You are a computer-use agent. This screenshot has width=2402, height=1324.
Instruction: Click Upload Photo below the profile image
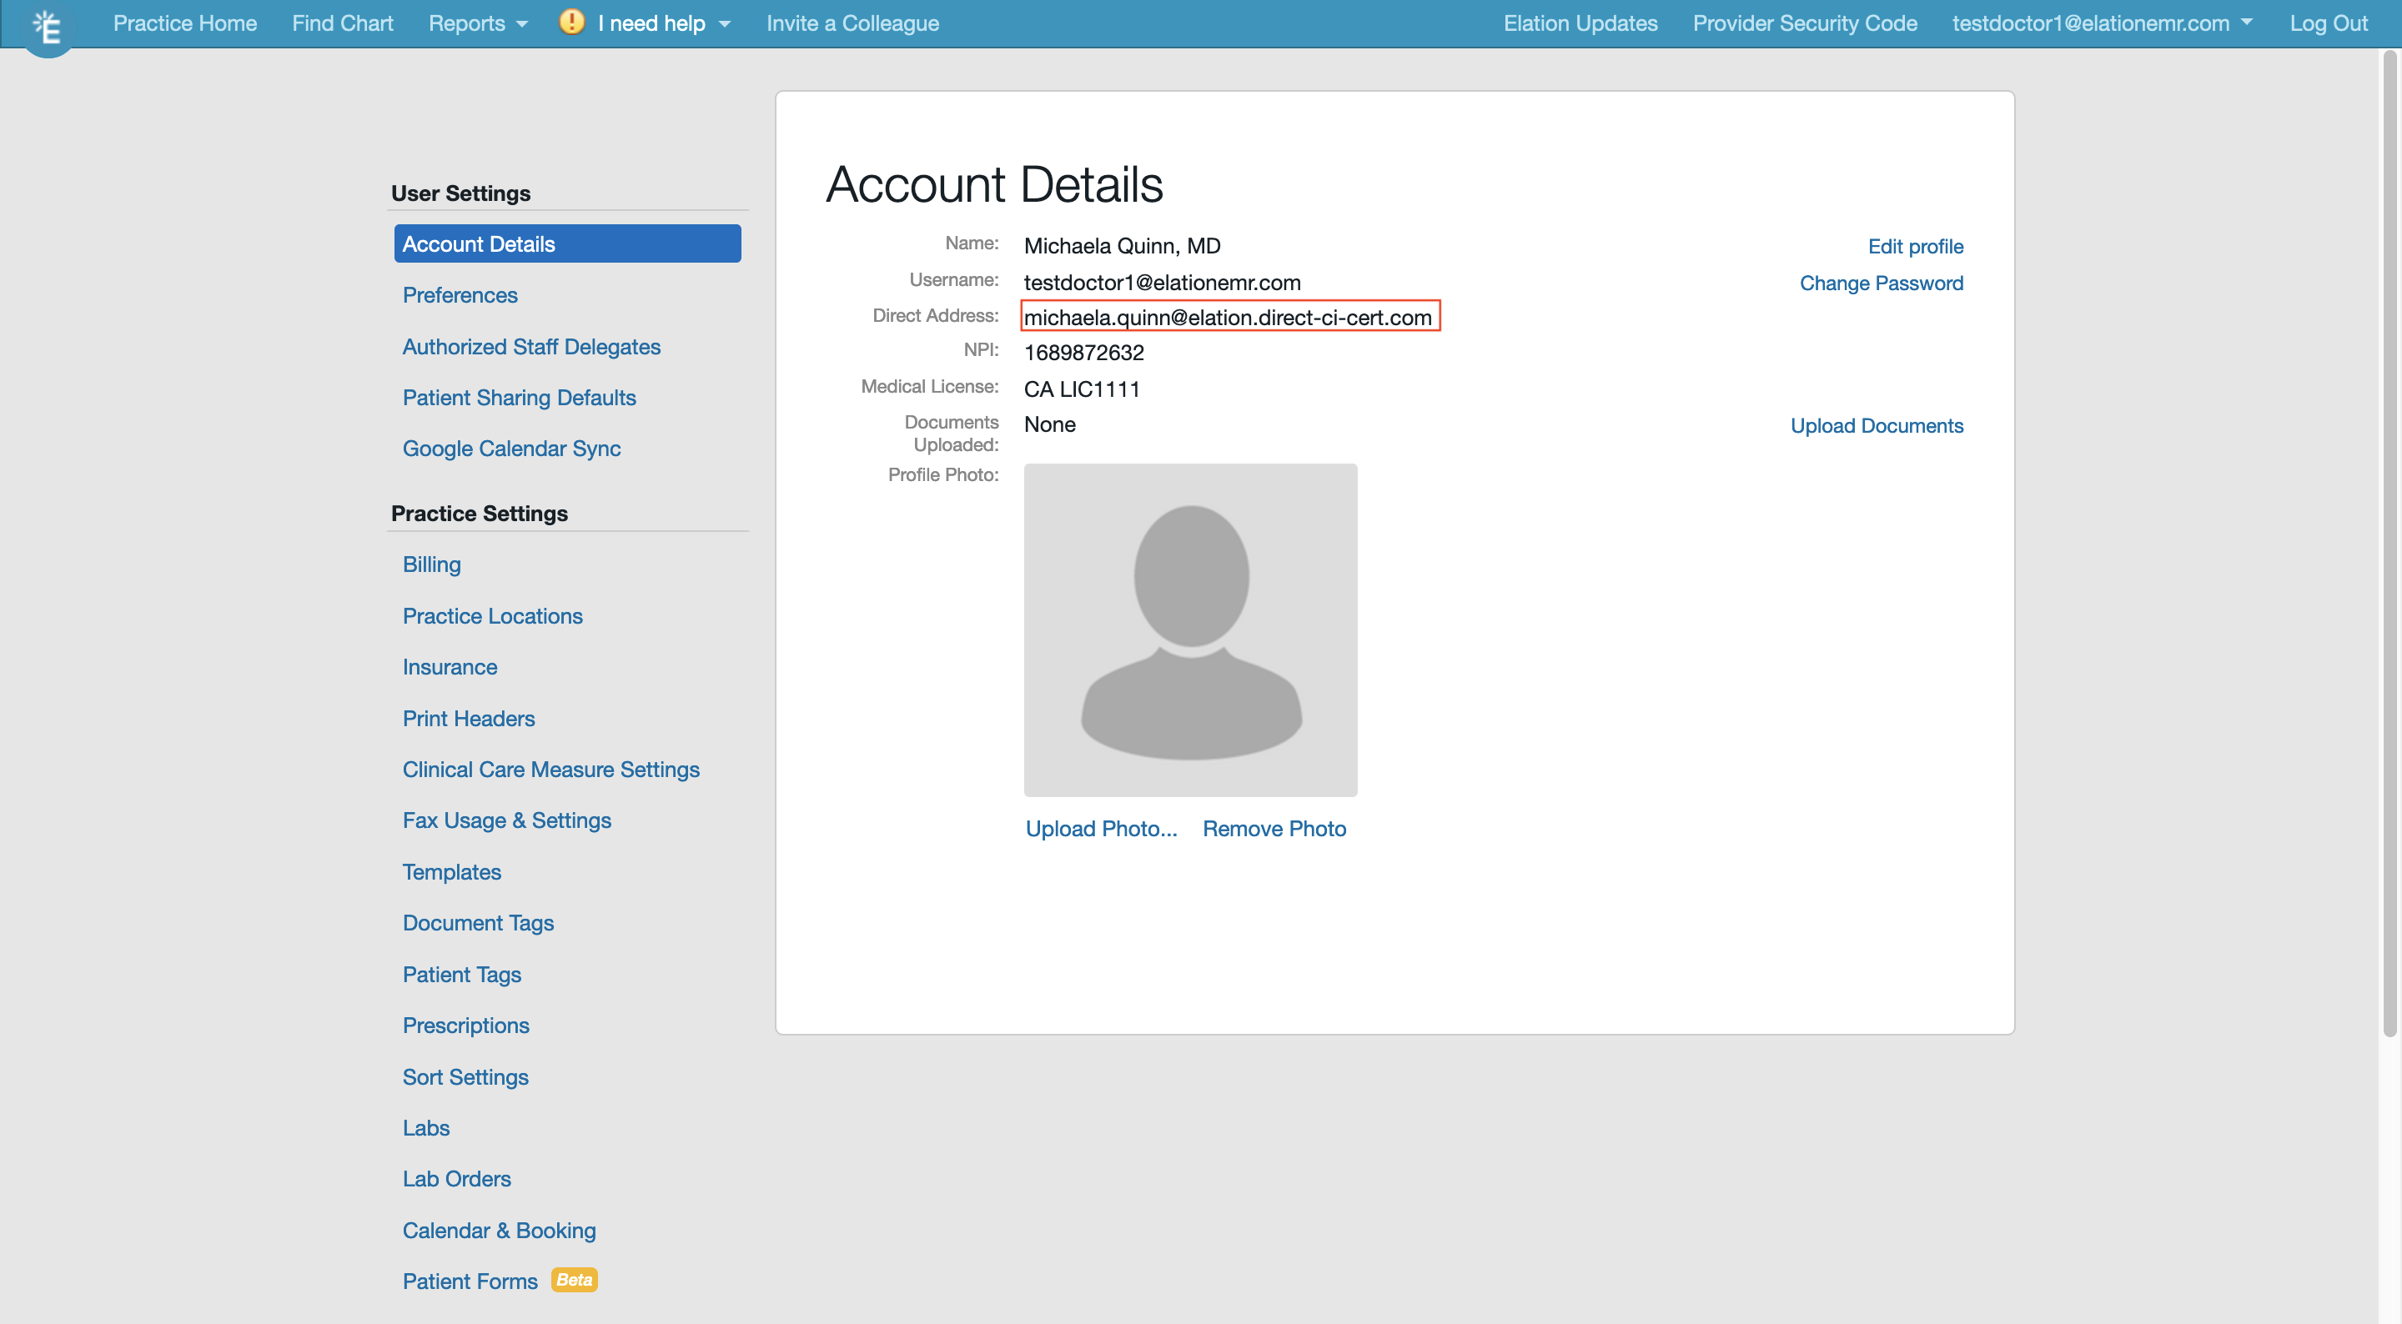[1101, 828]
